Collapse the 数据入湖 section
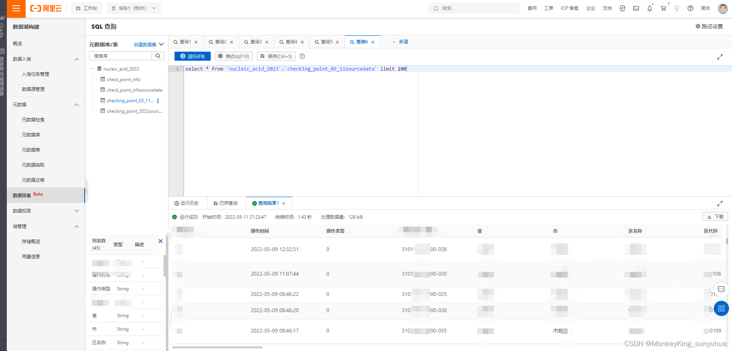 point(77,59)
